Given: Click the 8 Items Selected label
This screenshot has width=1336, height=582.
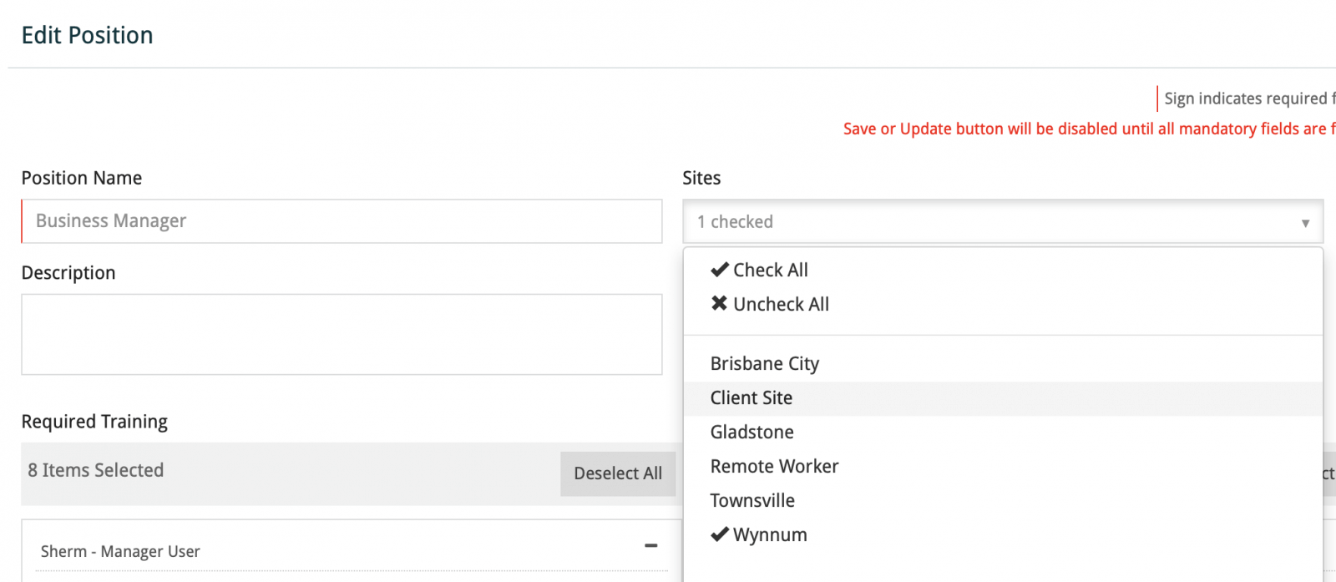Looking at the screenshot, I should pyautogui.click(x=96, y=471).
